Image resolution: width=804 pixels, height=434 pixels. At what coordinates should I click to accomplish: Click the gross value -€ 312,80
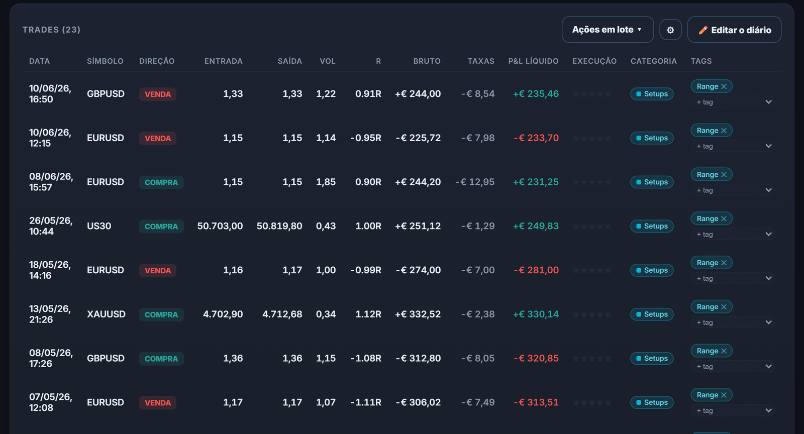pyautogui.click(x=418, y=358)
